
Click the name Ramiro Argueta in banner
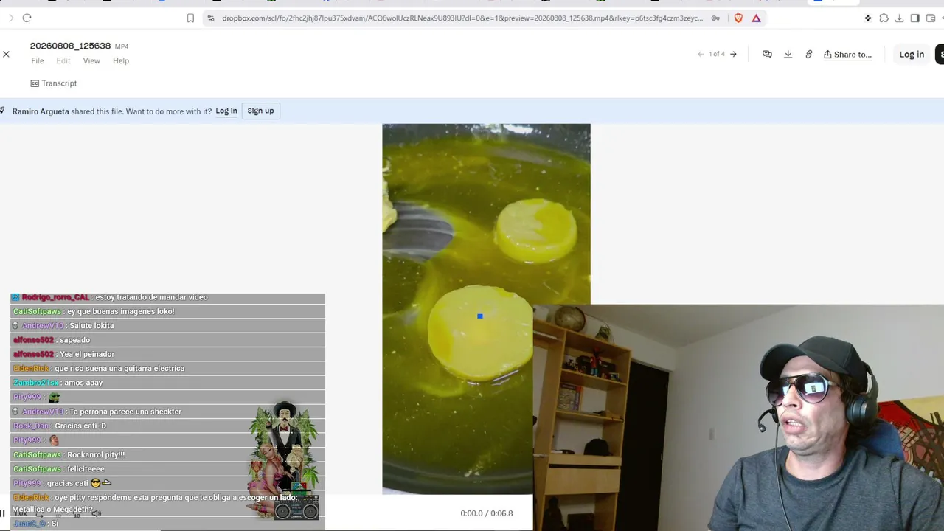click(x=41, y=111)
